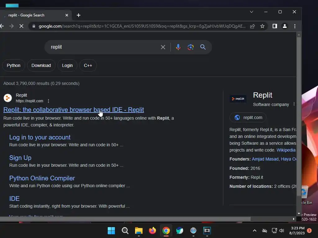This screenshot has height=238, width=318.
Task: Open the Python Online Compiler sitelink
Action: point(42,178)
